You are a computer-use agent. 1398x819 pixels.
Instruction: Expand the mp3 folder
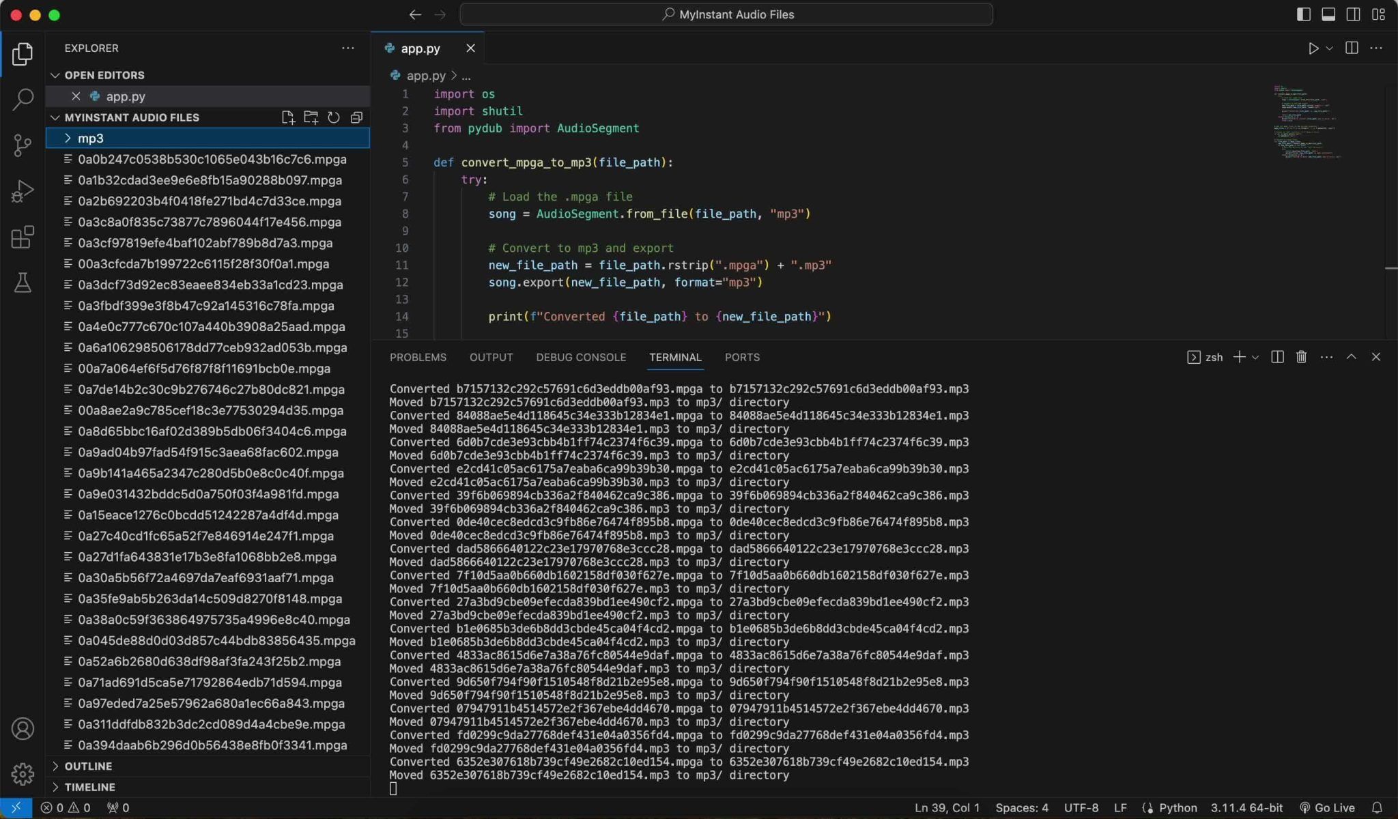tap(208, 139)
